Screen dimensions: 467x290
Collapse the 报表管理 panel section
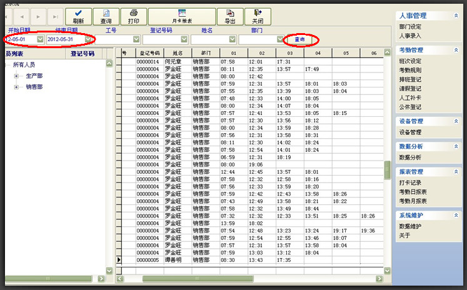click(x=456, y=171)
